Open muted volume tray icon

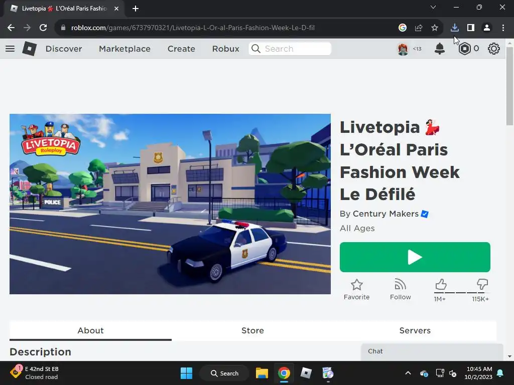tap(453, 373)
